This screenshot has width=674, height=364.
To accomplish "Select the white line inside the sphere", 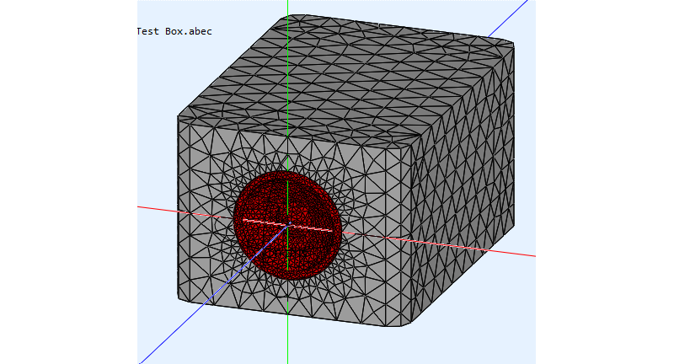I will [x=320, y=227].
